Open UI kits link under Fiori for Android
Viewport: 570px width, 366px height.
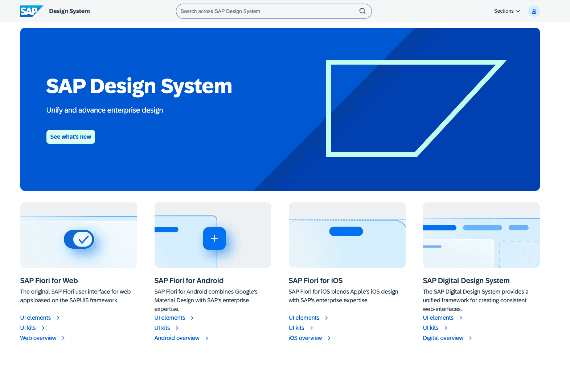[x=162, y=328]
